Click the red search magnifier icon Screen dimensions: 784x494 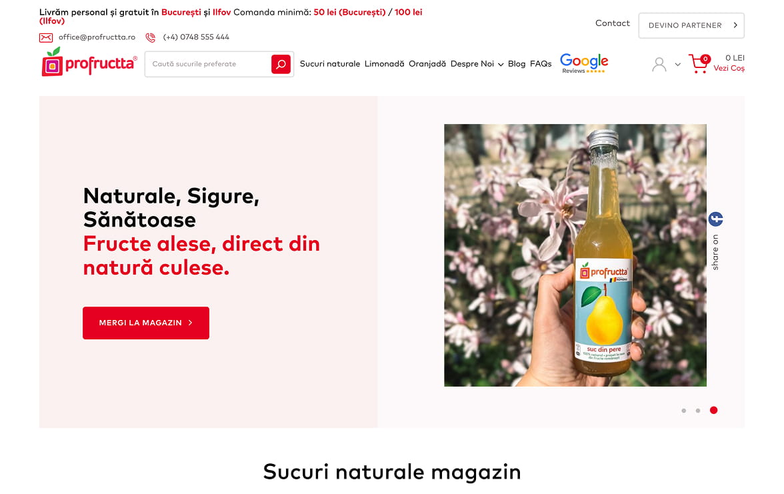(281, 64)
